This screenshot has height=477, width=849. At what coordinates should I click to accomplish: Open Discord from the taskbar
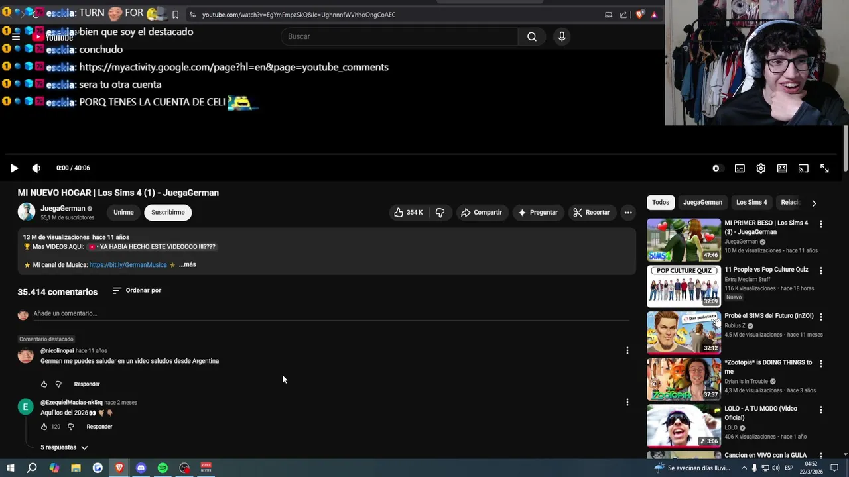point(141,468)
